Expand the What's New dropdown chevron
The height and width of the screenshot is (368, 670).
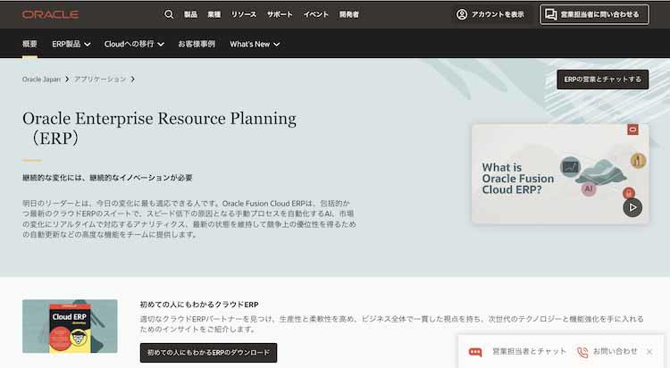coord(276,45)
